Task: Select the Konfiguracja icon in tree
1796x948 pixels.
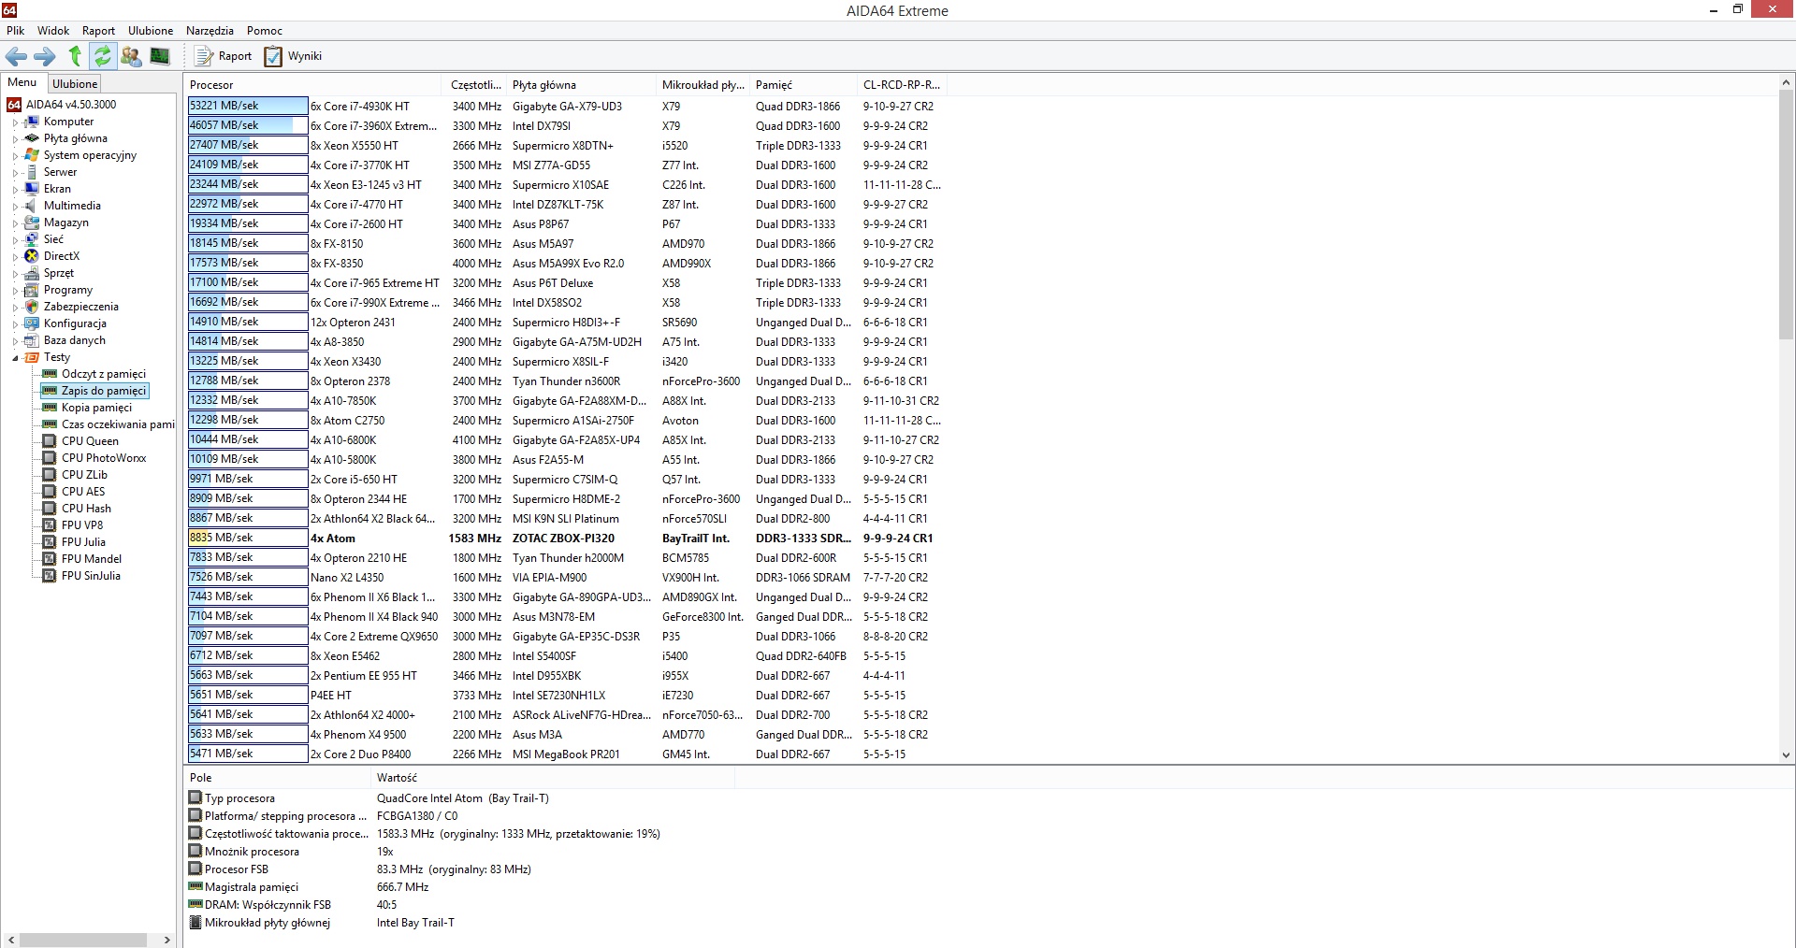Action: [32, 323]
